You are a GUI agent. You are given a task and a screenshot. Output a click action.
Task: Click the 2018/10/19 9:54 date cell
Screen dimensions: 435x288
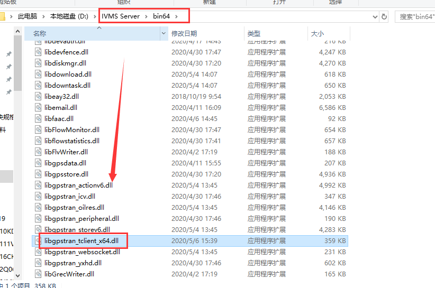click(196, 96)
